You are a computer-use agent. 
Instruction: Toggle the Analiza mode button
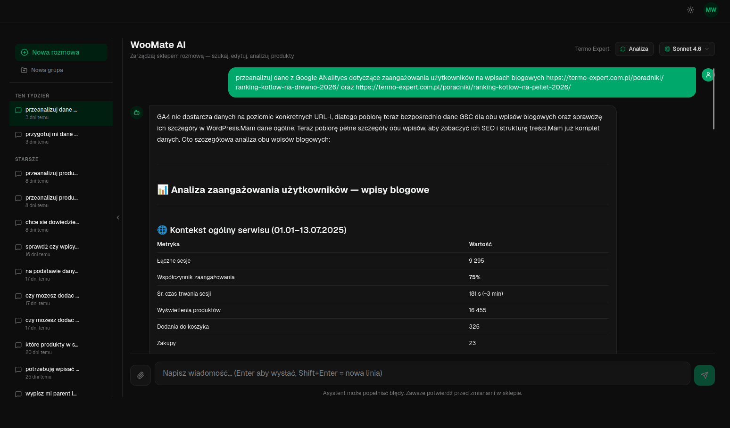(x=634, y=49)
